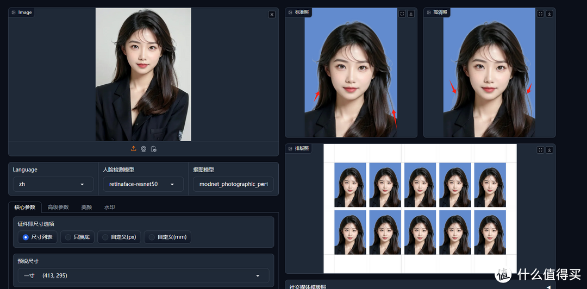Open the Language dropdown

point(53,184)
